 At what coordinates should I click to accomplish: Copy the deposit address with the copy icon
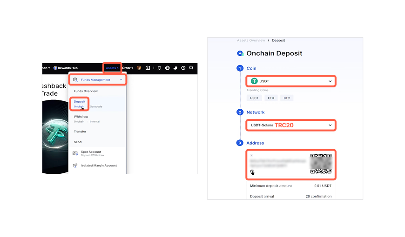click(x=252, y=172)
